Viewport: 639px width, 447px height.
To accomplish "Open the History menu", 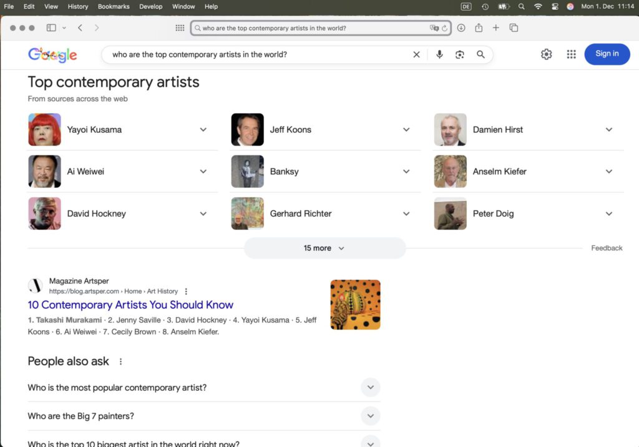I will pyautogui.click(x=77, y=6).
